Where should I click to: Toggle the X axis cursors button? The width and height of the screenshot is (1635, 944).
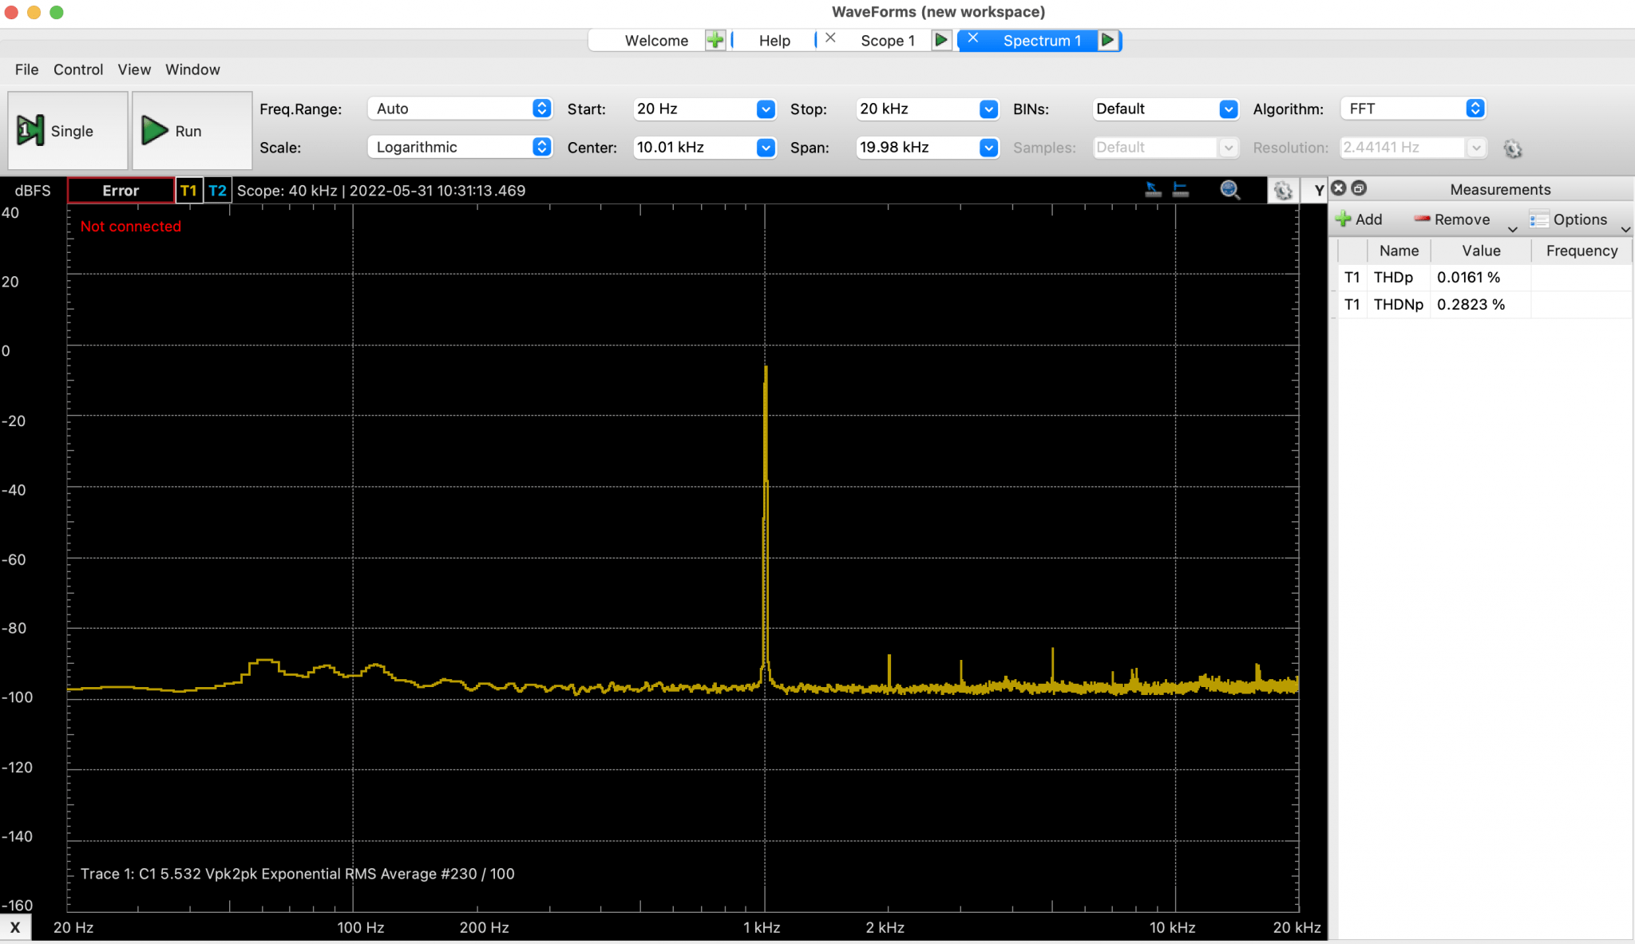click(x=15, y=927)
